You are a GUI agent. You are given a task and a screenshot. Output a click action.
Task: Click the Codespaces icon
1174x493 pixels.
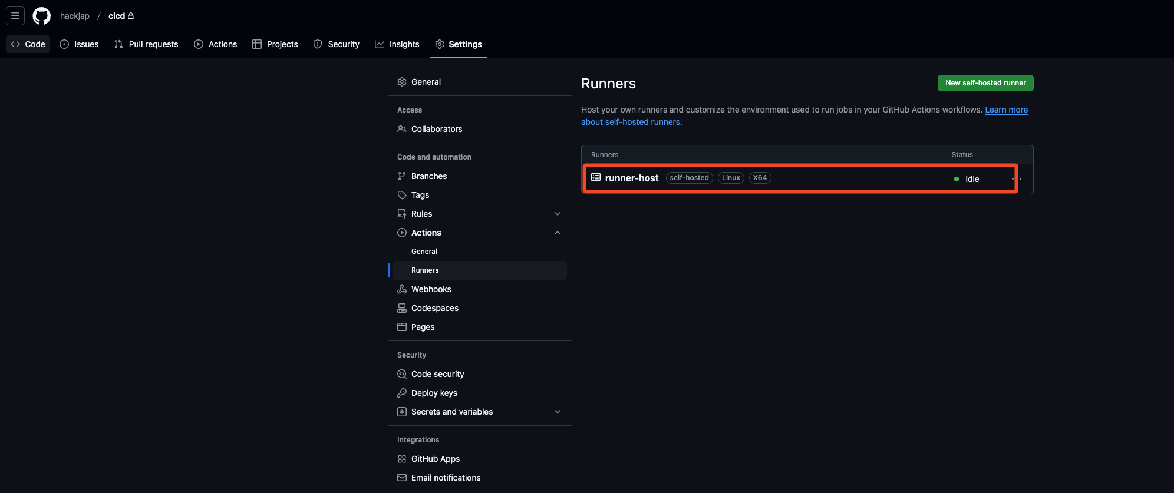coord(402,308)
